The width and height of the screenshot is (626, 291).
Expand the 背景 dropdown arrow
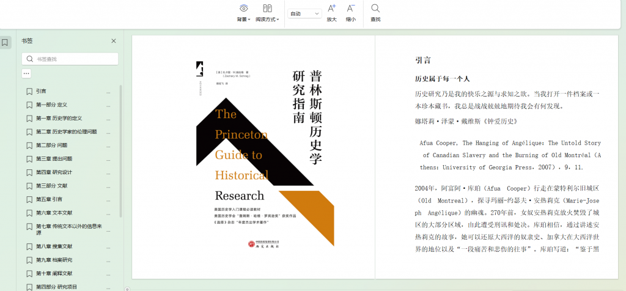[x=249, y=20]
